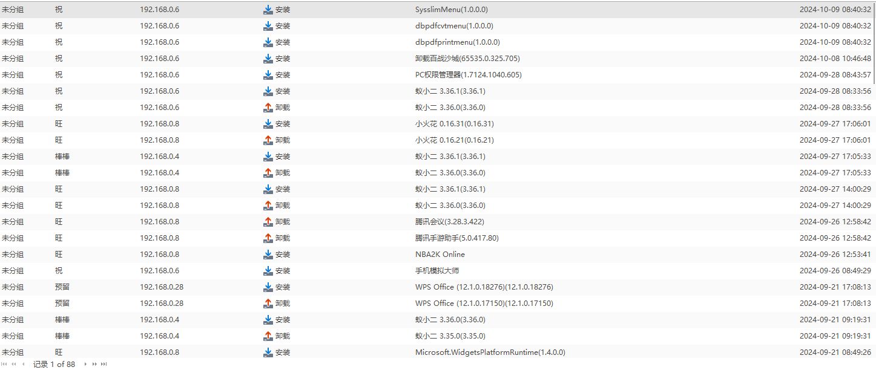
Task: Go to the next record in the pager
Action: 85,364
